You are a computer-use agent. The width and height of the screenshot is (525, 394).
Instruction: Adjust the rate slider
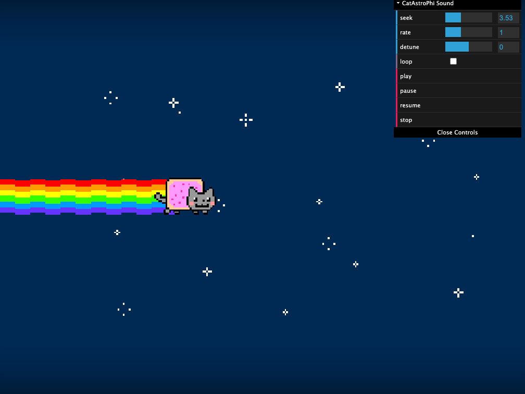[468, 32]
